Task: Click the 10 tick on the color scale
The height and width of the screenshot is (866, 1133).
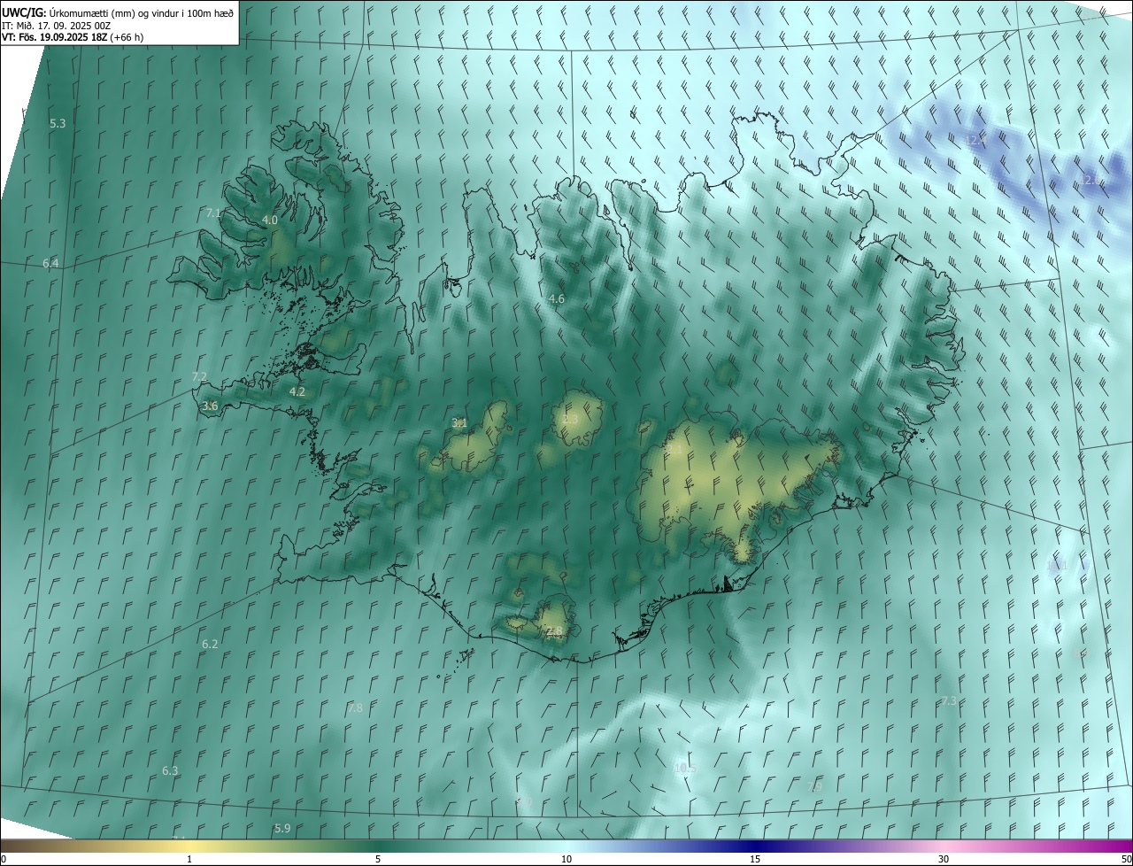Action: pos(566,859)
